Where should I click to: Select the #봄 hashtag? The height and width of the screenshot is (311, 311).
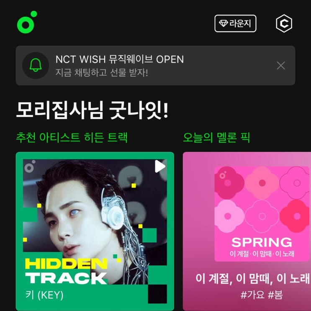275,295
